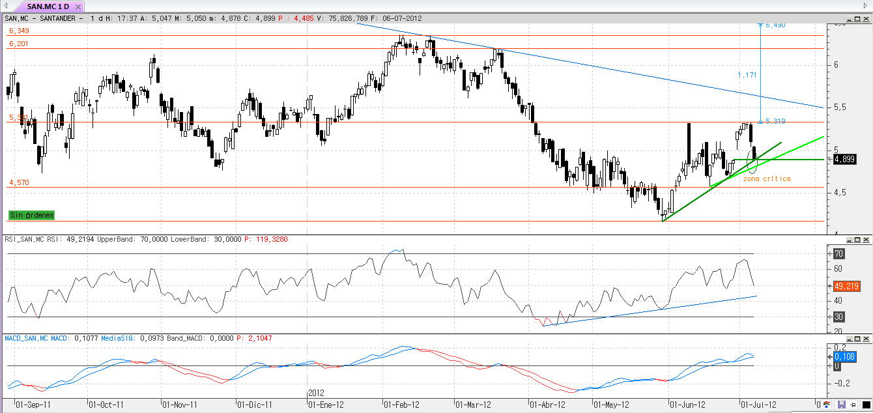
Task: Click the 4,5 tick on the price scale
Action: 838,193
